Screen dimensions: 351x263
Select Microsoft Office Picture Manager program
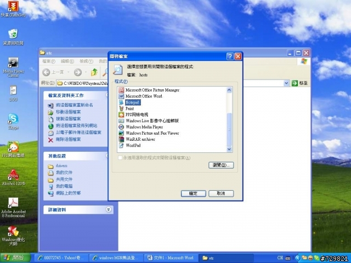pos(149,90)
